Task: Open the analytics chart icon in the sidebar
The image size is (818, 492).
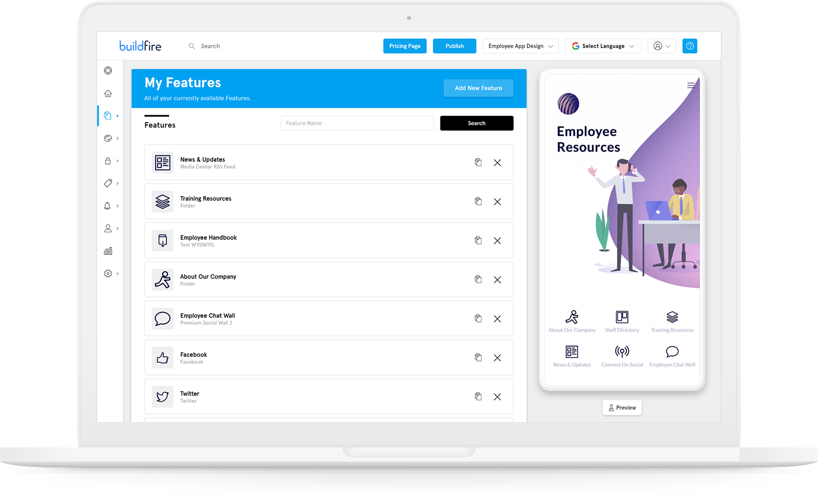Action: click(x=108, y=251)
